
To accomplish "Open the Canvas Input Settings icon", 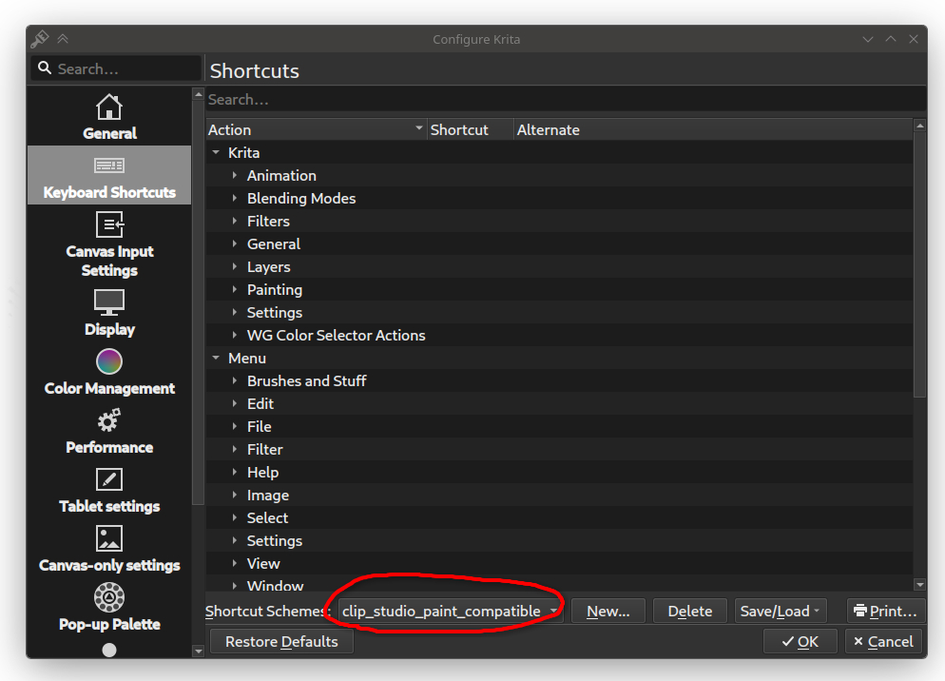I will [109, 225].
